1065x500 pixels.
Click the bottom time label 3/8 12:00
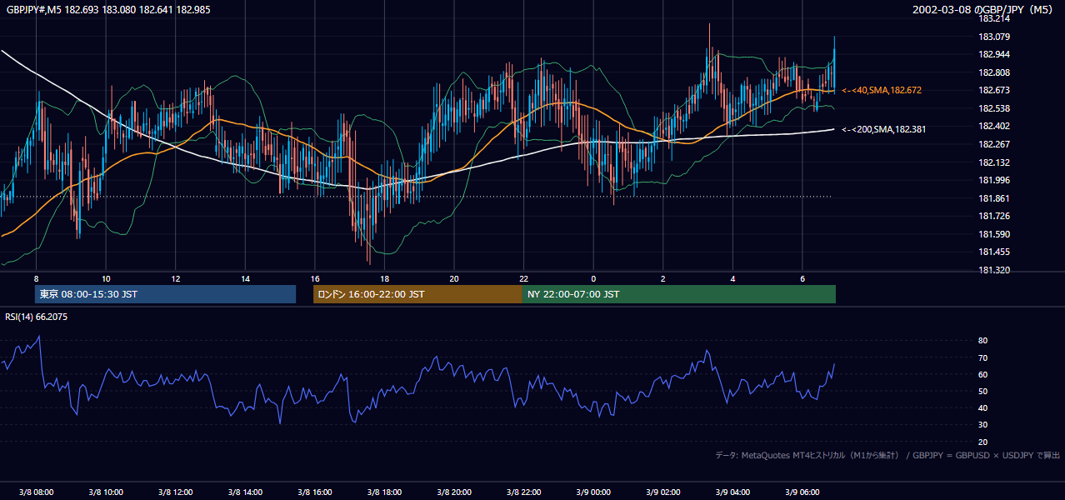pos(175,492)
